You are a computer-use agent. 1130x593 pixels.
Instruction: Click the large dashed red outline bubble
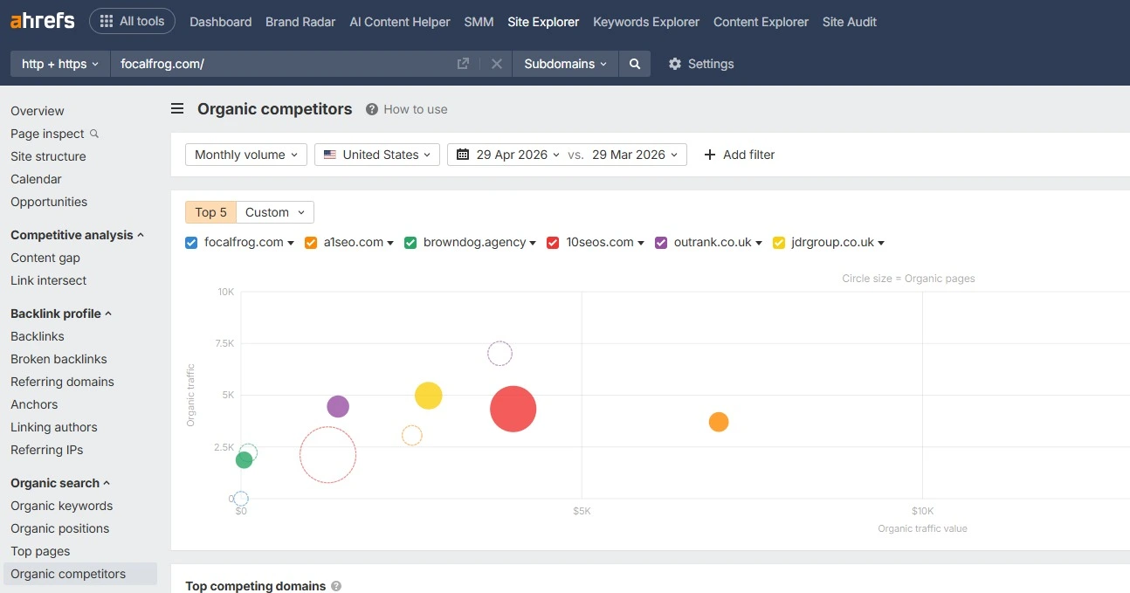click(328, 455)
